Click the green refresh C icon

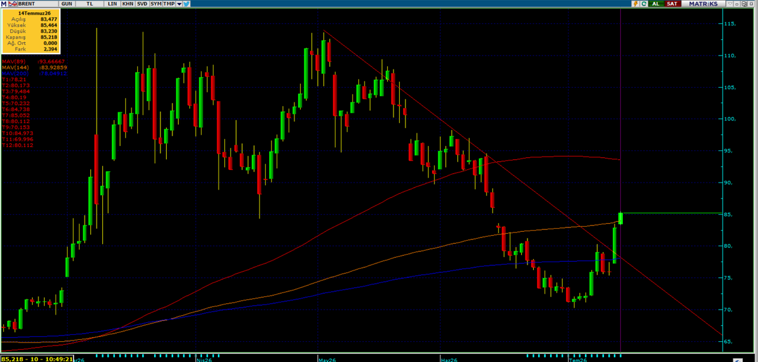[x=644, y=4]
